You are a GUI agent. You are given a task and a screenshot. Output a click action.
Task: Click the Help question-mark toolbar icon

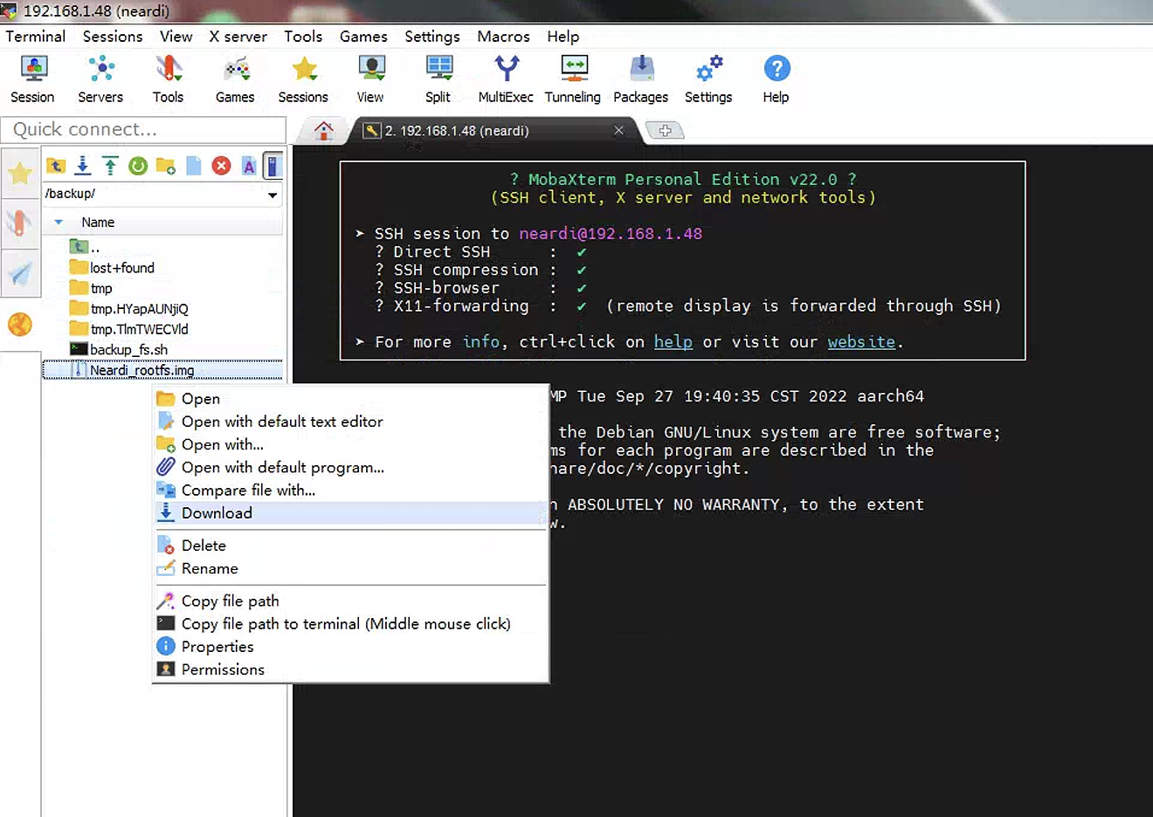click(x=776, y=79)
